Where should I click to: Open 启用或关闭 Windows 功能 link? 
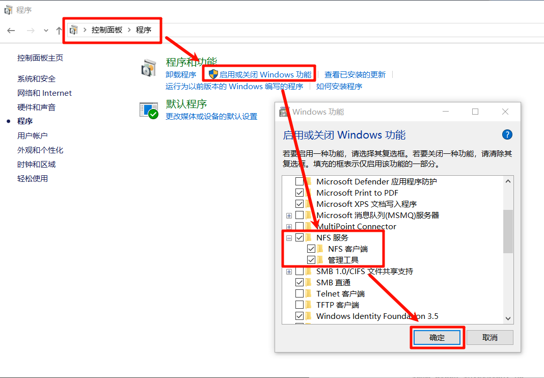click(x=265, y=74)
